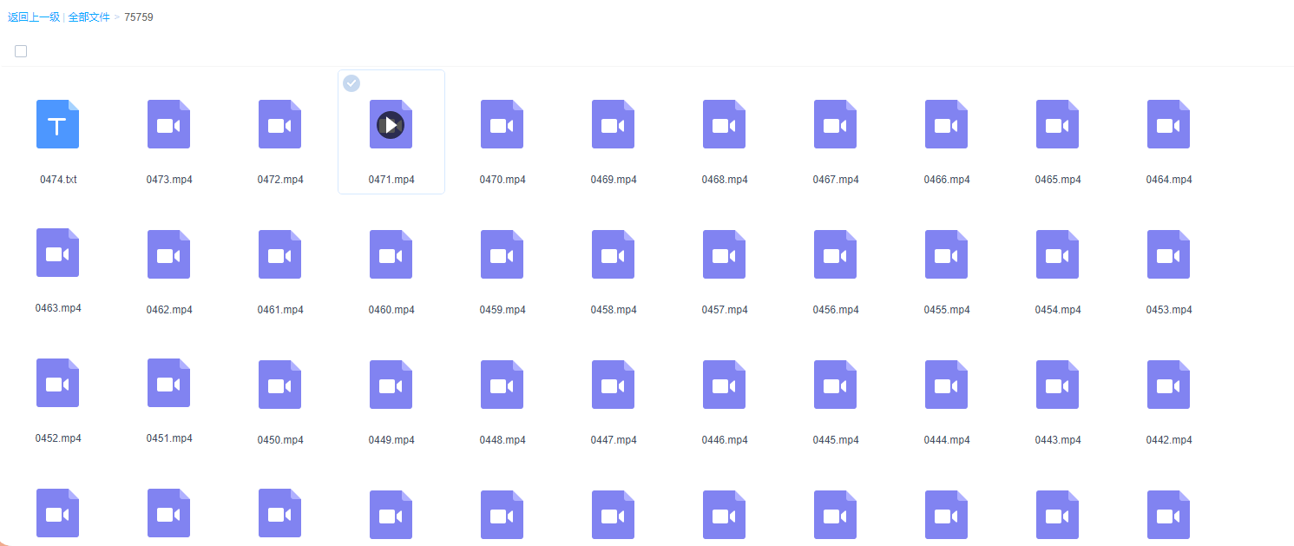Viewport: 1294px width, 546px height.
Task: Click the 0473.mp4 file name label
Action: coord(169,180)
